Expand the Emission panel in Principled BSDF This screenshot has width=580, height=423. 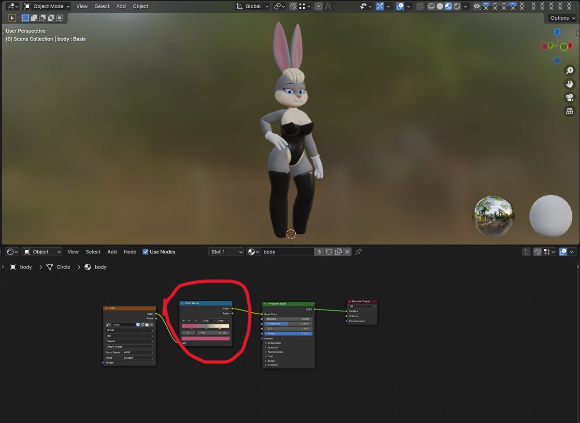coord(272,365)
